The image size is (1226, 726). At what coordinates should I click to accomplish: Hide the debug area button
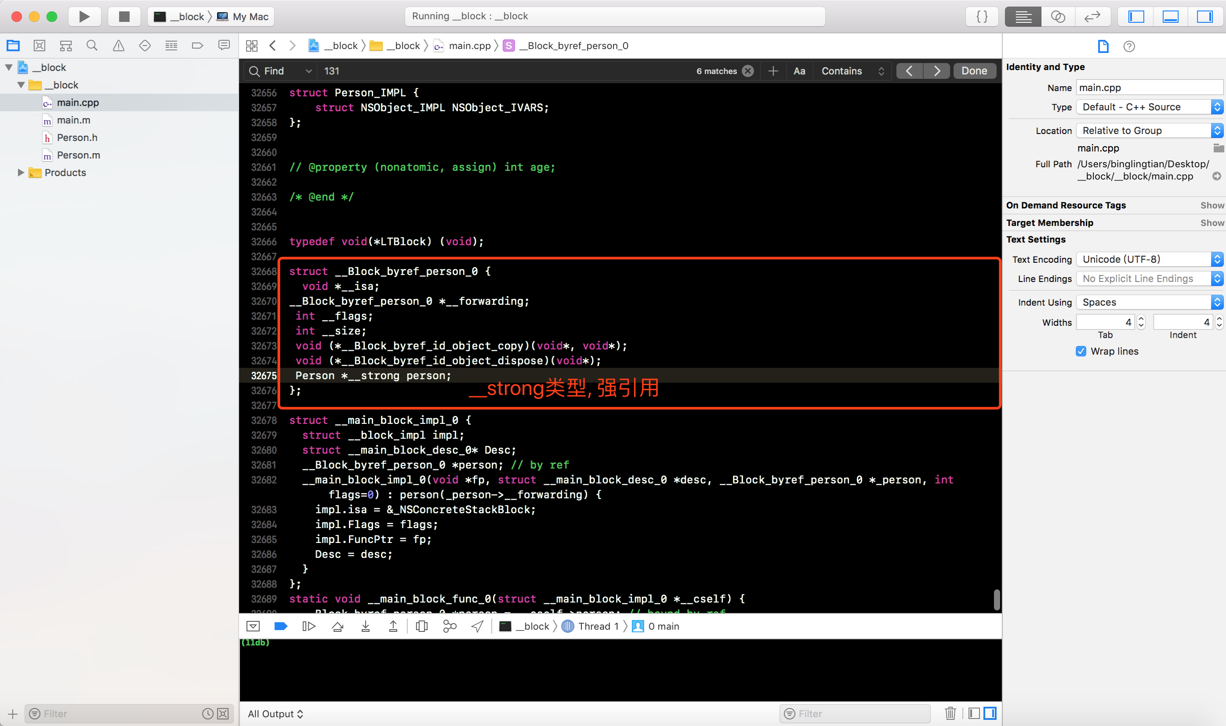[x=253, y=626]
